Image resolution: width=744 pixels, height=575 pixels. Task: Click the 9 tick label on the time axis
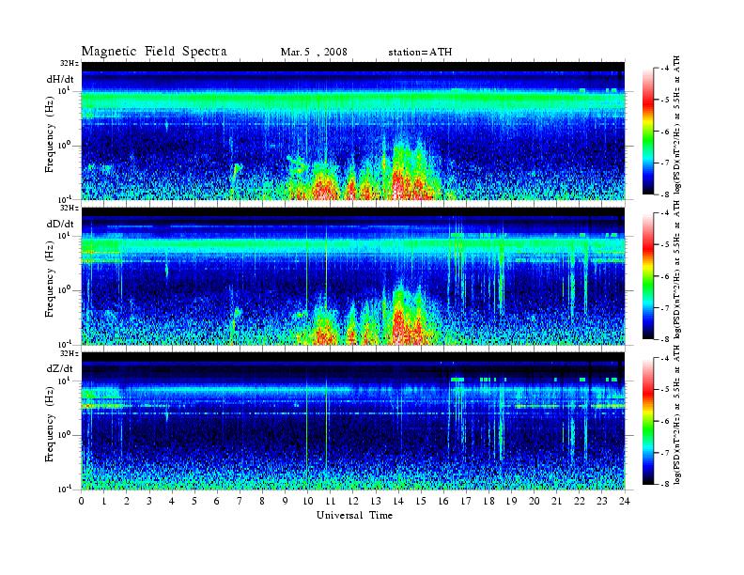(286, 502)
